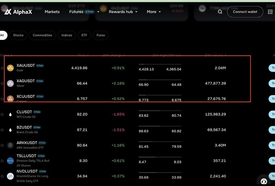Click the ARKKUSDT volume 3.40M

[x=220, y=145]
